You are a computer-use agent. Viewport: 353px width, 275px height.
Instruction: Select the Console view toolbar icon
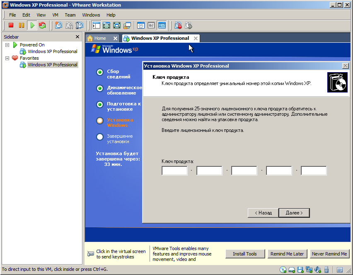point(162,25)
